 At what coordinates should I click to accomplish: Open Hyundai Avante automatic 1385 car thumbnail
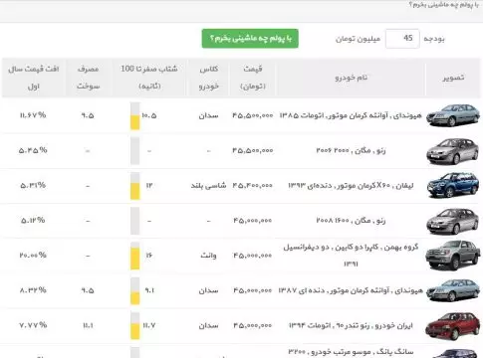(453, 115)
